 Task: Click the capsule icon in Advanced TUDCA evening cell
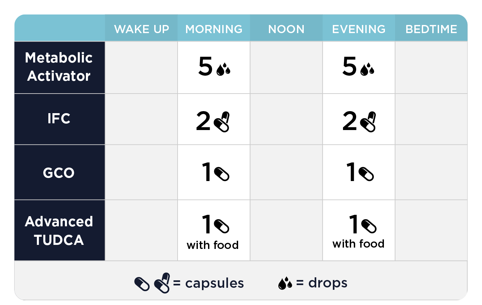point(369,226)
